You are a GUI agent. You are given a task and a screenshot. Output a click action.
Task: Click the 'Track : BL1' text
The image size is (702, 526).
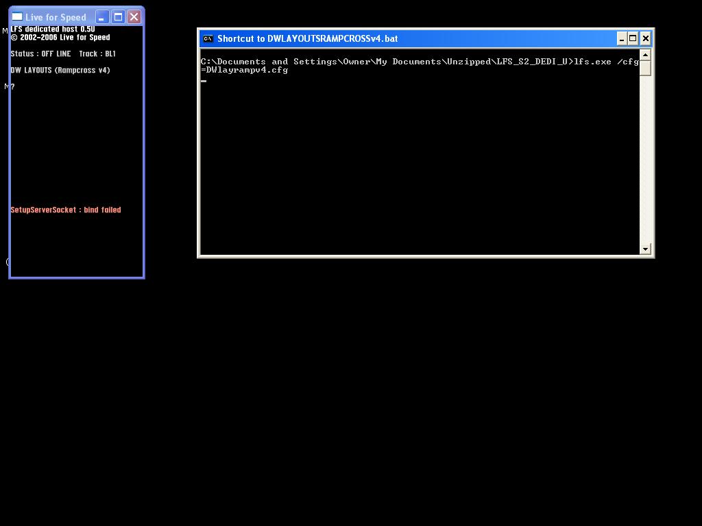point(97,53)
